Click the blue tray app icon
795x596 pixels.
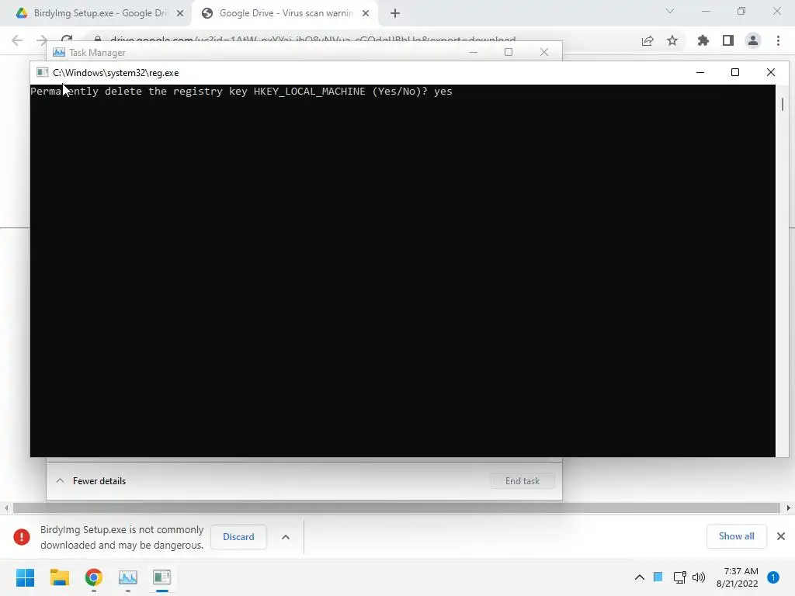click(658, 577)
